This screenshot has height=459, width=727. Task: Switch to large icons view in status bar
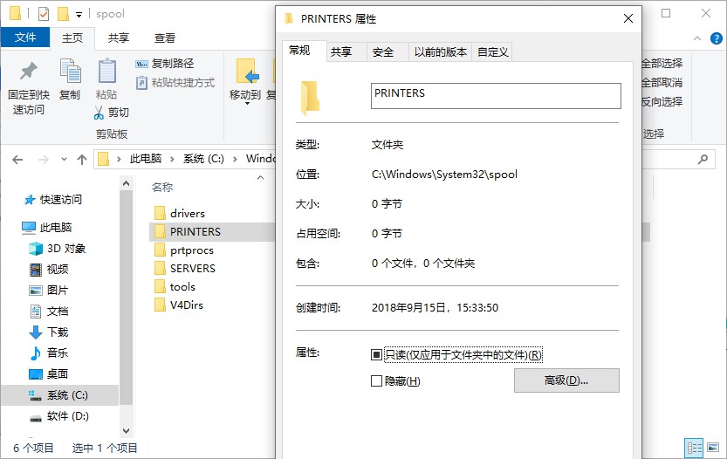(x=713, y=448)
